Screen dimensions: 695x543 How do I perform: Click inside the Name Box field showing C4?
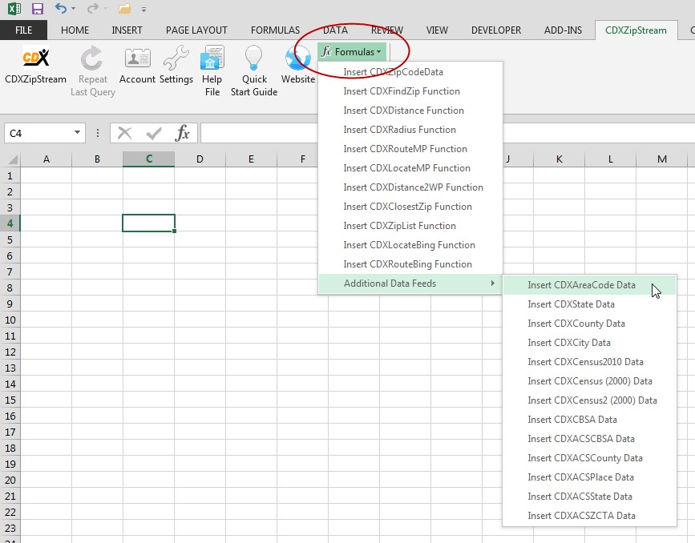38,133
